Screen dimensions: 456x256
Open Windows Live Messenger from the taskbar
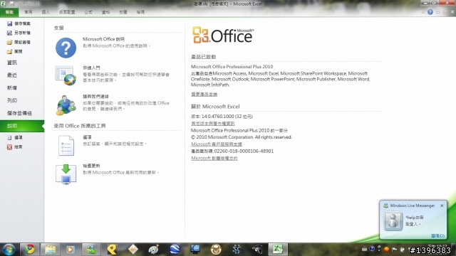[90, 250]
